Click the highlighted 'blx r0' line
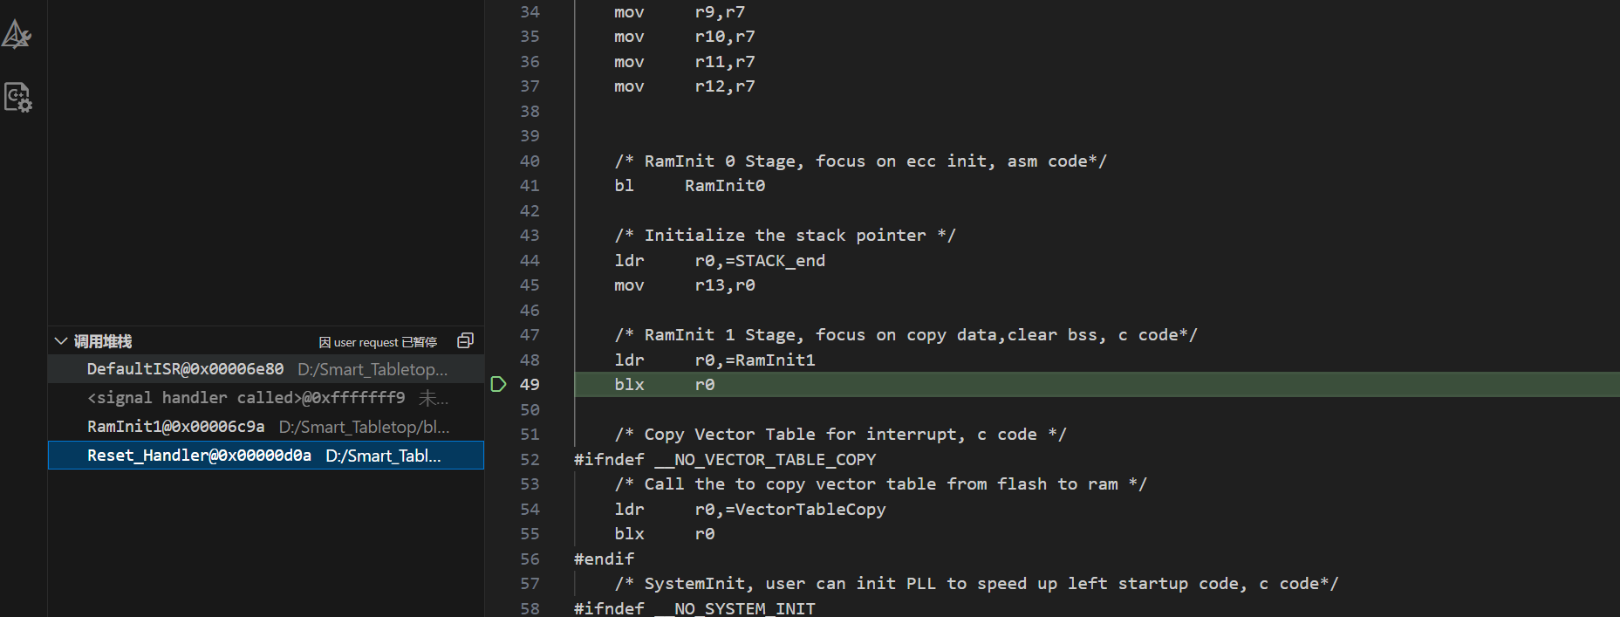The width and height of the screenshot is (1620, 617). pyautogui.click(x=664, y=385)
